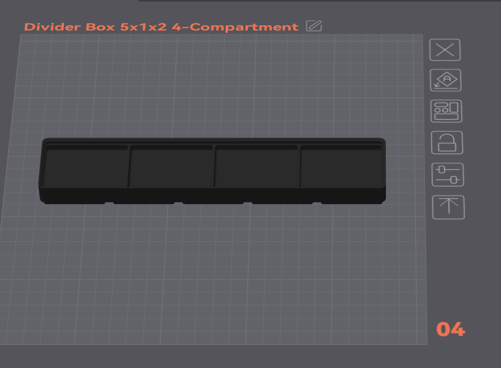Select the black divider box model
The width and height of the screenshot is (501, 368).
click(x=212, y=171)
